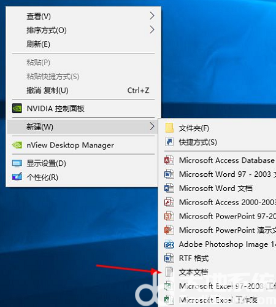Click the RTF 格式 document icon
This screenshot has height=307, width=276.
click(169, 258)
